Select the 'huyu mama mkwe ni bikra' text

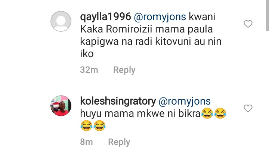[140, 114]
